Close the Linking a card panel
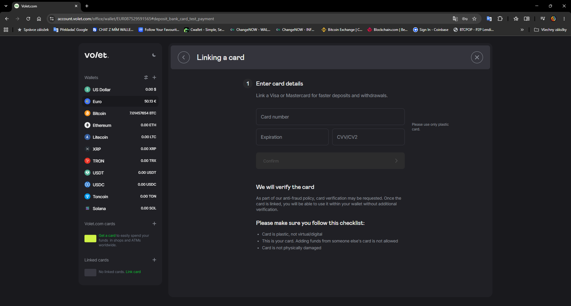 tap(477, 57)
